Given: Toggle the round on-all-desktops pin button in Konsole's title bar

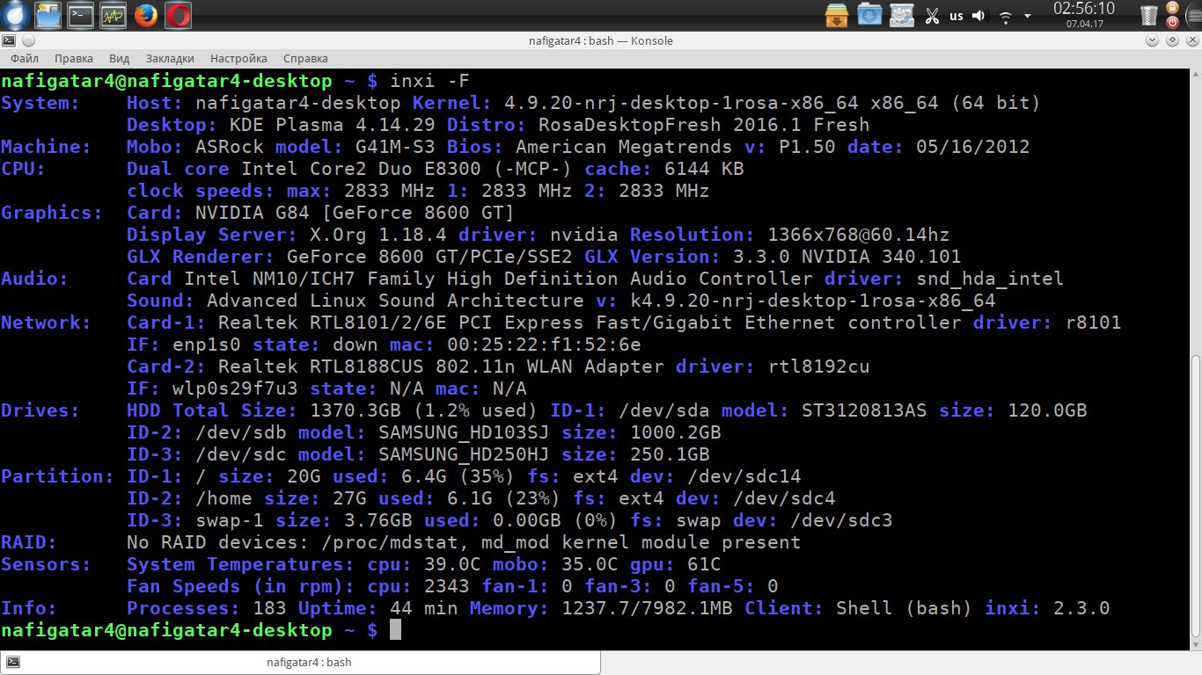Looking at the screenshot, I should pyautogui.click(x=29, y=40).
